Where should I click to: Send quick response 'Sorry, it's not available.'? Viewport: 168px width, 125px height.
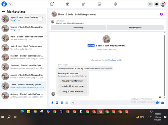(73, 91)
